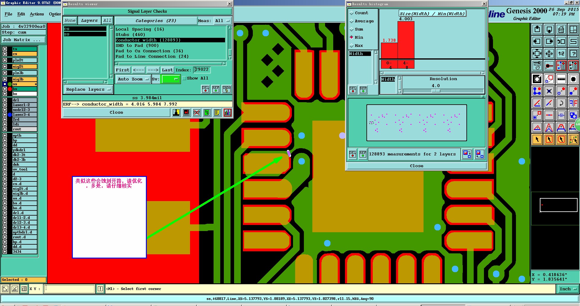Select the plain arrow pointer select tool

[537, 139]
